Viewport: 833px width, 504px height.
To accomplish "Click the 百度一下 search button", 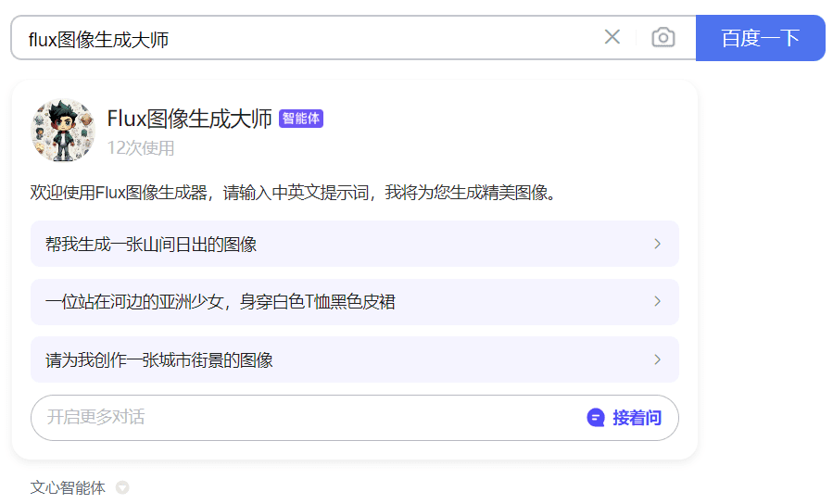I will pos(760,38).
